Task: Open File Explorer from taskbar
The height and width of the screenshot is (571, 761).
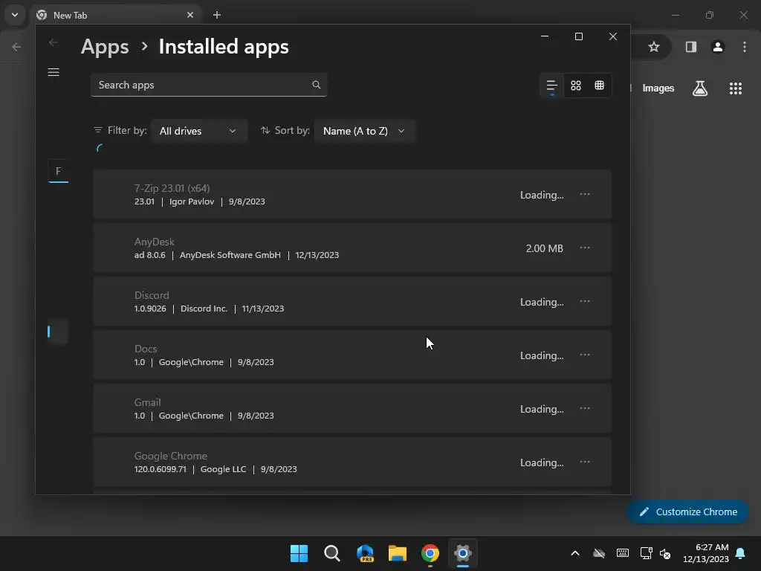Action: click(x=398, y=553)
